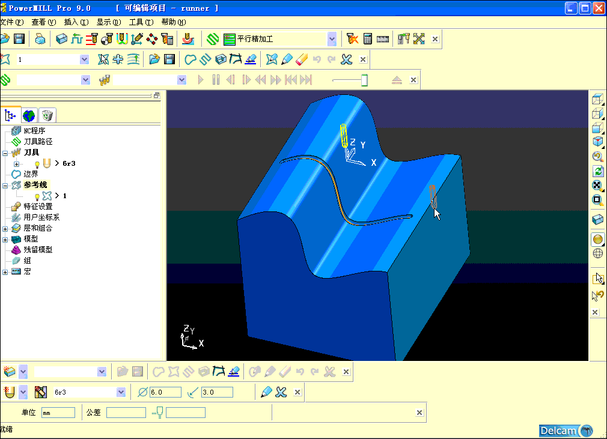The height and width of the screenshot is (439, 607).
Task: Collapse the 刀具 tree branch
Action: [5, 153]
